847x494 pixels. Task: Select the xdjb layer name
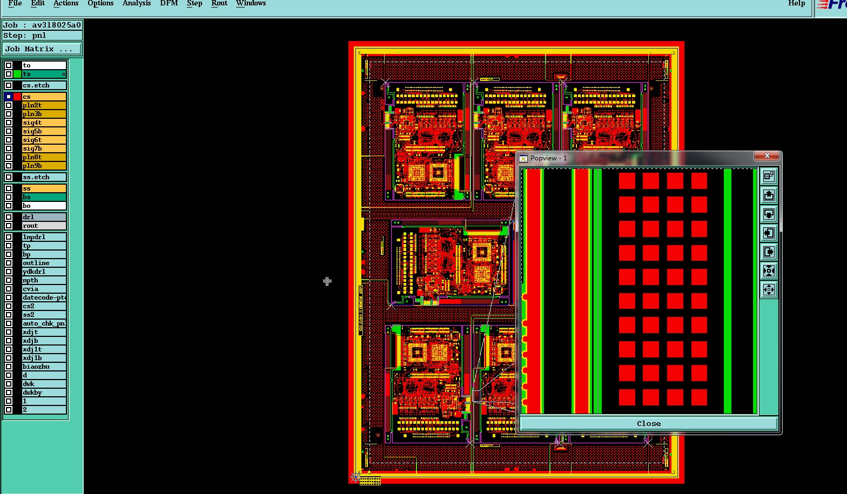[x=44, y=341]
